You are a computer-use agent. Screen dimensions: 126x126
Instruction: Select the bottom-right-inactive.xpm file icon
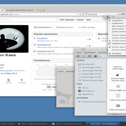117,75
